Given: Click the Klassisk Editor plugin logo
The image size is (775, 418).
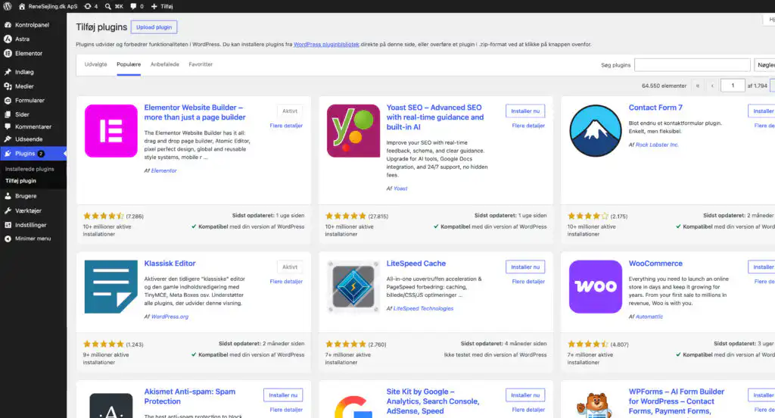Looking at the screenshot, I should (111, 287).
